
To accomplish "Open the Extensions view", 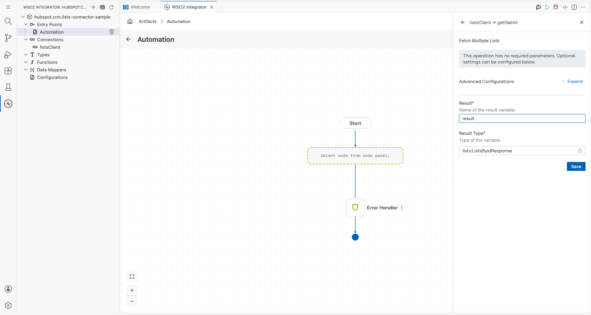I will pyautogui.click(x=8, y=71).
